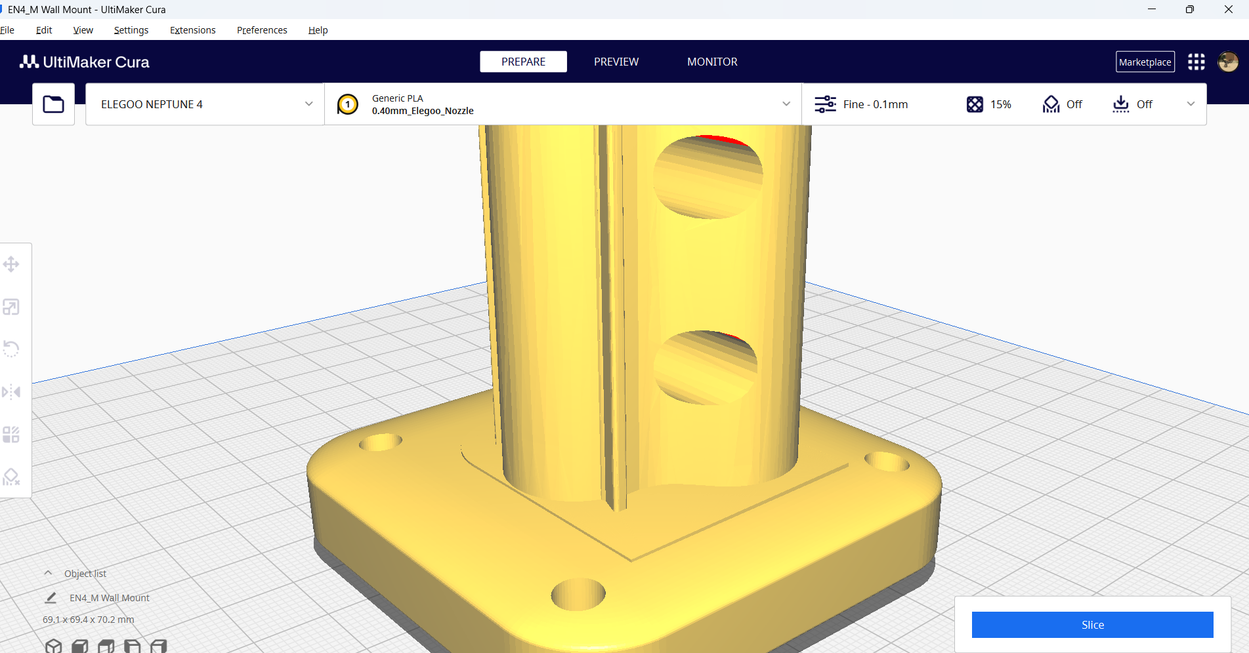The height and width of the screenshot is (653, 1249).
Task: Click the Fine - 0.1mm profile label
Action: click(x=876, y=104)
